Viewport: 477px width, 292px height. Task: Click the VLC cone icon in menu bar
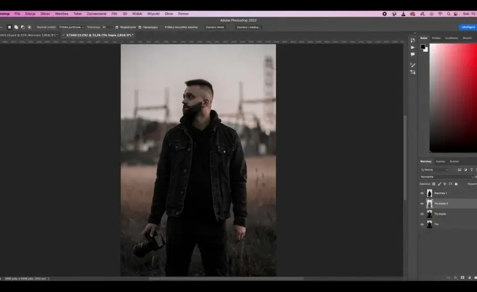pyautogui.click(x=403, y=14)
